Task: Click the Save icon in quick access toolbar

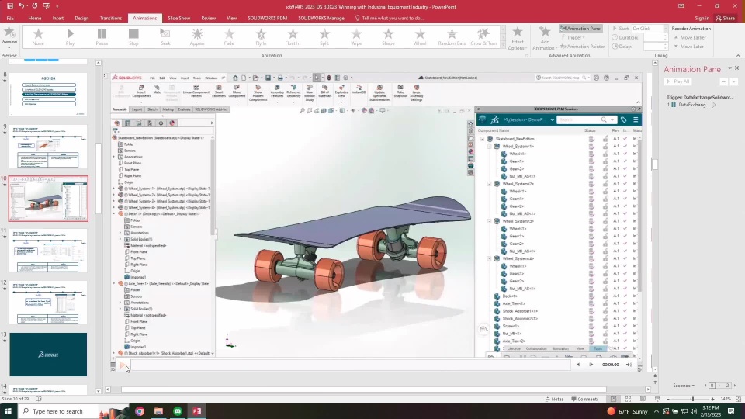Action: pyautogui.click(x=9, y=6)
